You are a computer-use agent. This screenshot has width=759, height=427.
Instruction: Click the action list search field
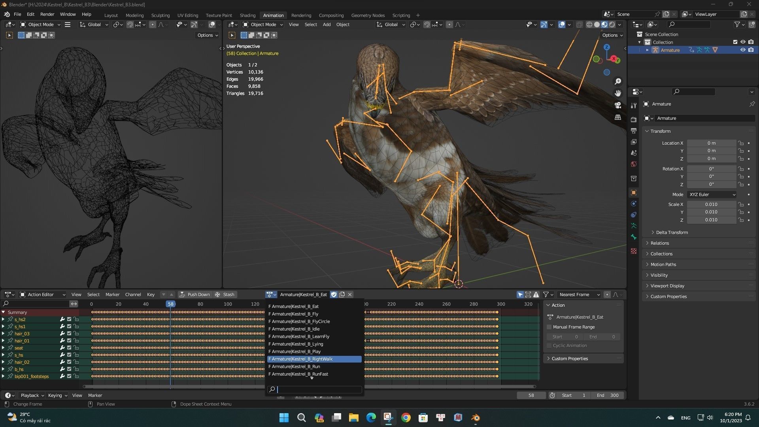click(314, 389)
